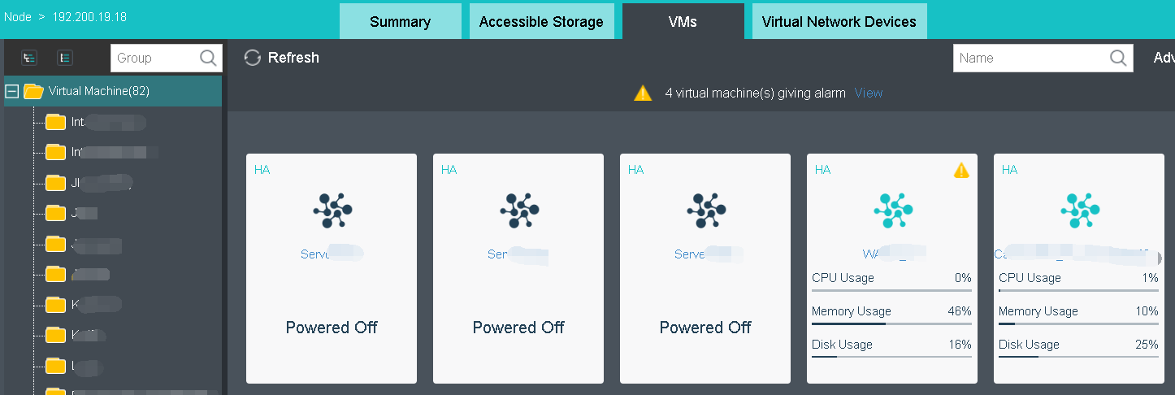Switch sidebar to list view icon
Image resolution: width=1175 pixels, height=395 pixels.
tap(66, 58)
